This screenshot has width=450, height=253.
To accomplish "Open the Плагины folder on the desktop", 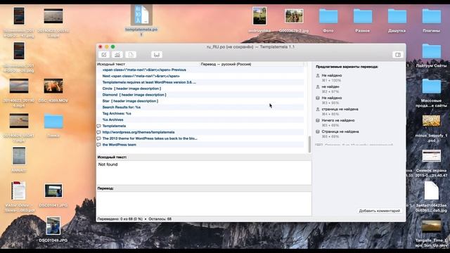I will (431, 17).
